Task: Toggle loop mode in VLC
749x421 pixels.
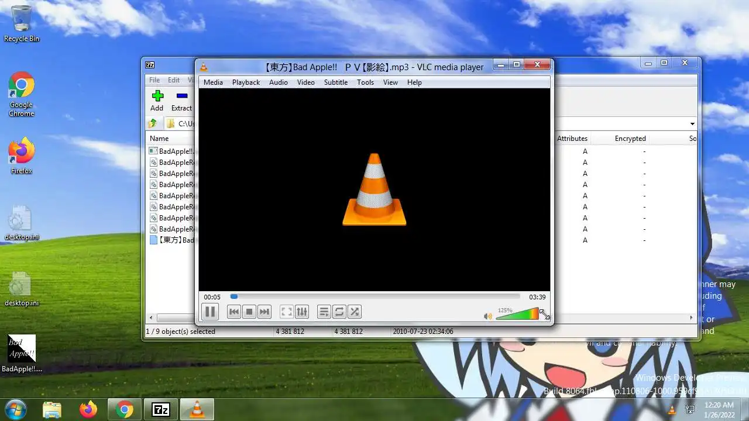Action: click(339, 312)
